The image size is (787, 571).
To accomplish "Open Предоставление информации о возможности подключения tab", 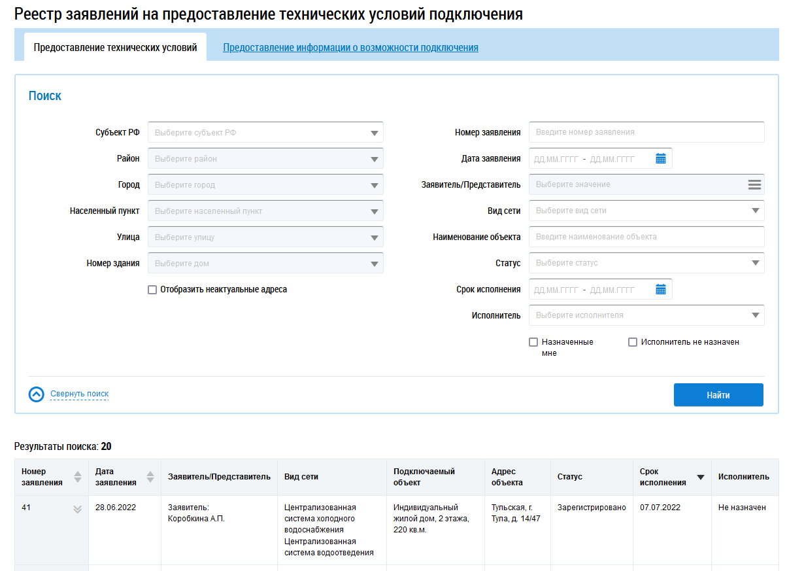I will [x=350, y=48].
